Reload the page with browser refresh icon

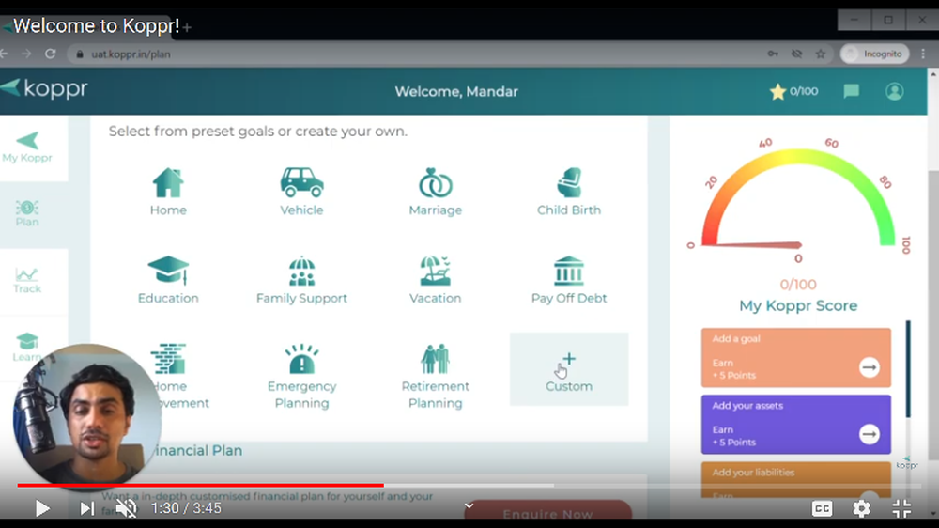[51, 54]
